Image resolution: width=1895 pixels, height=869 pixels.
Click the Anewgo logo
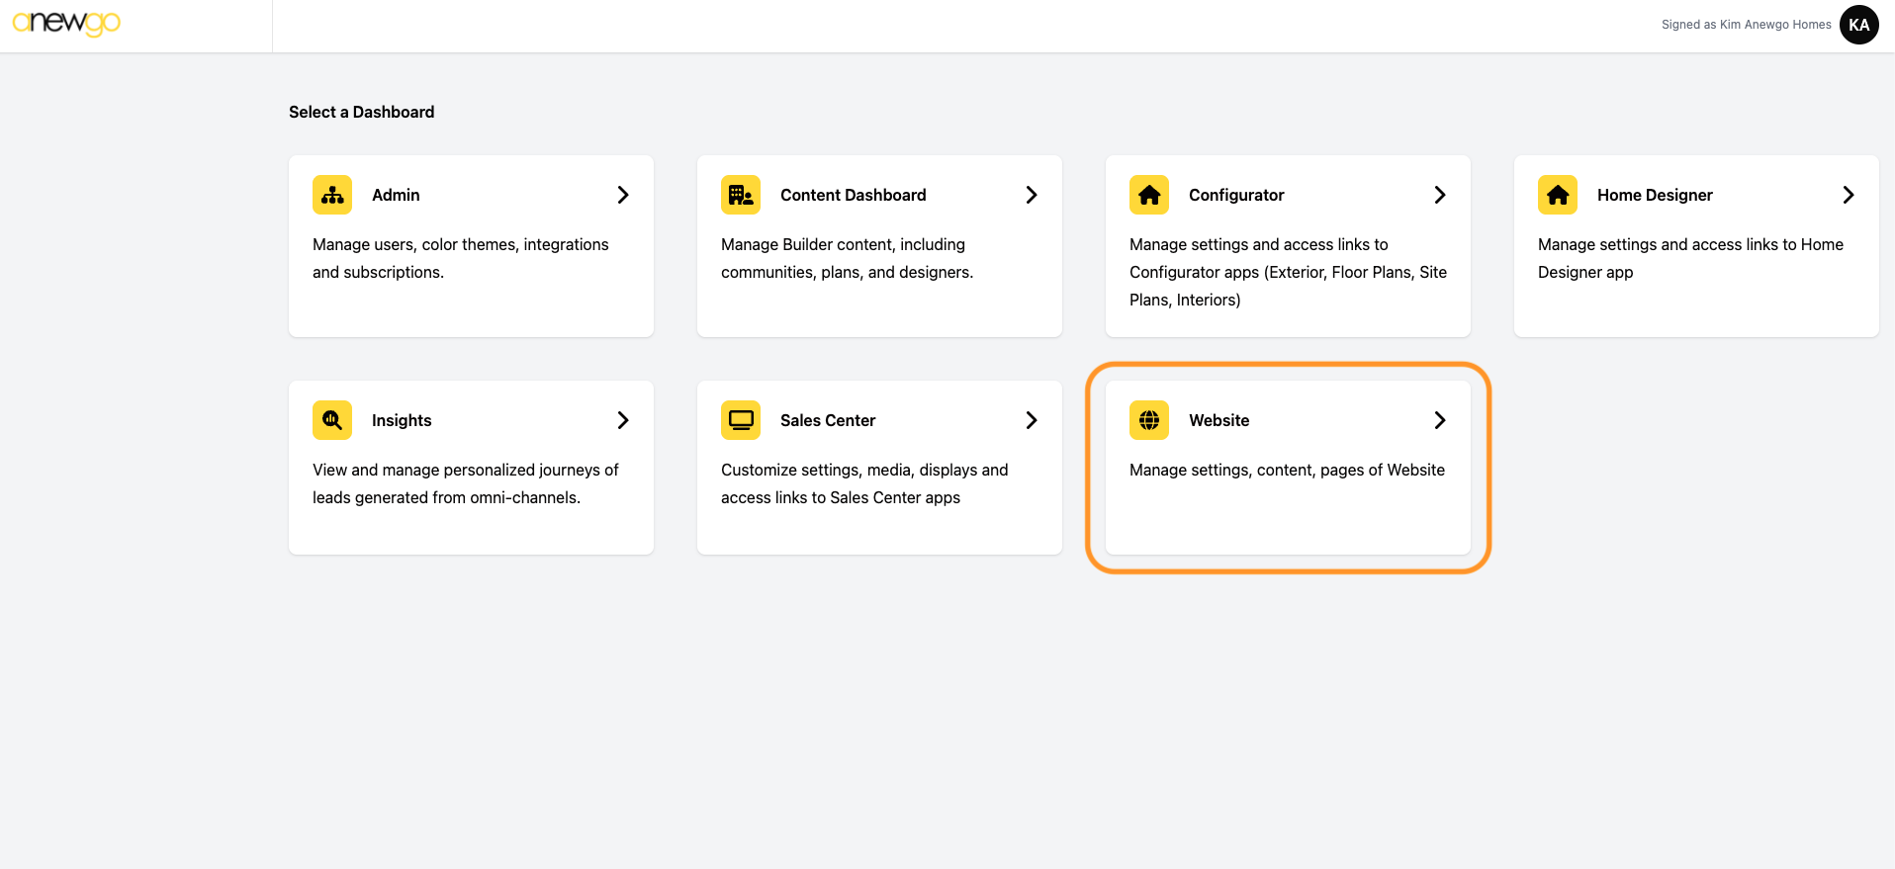66,24
